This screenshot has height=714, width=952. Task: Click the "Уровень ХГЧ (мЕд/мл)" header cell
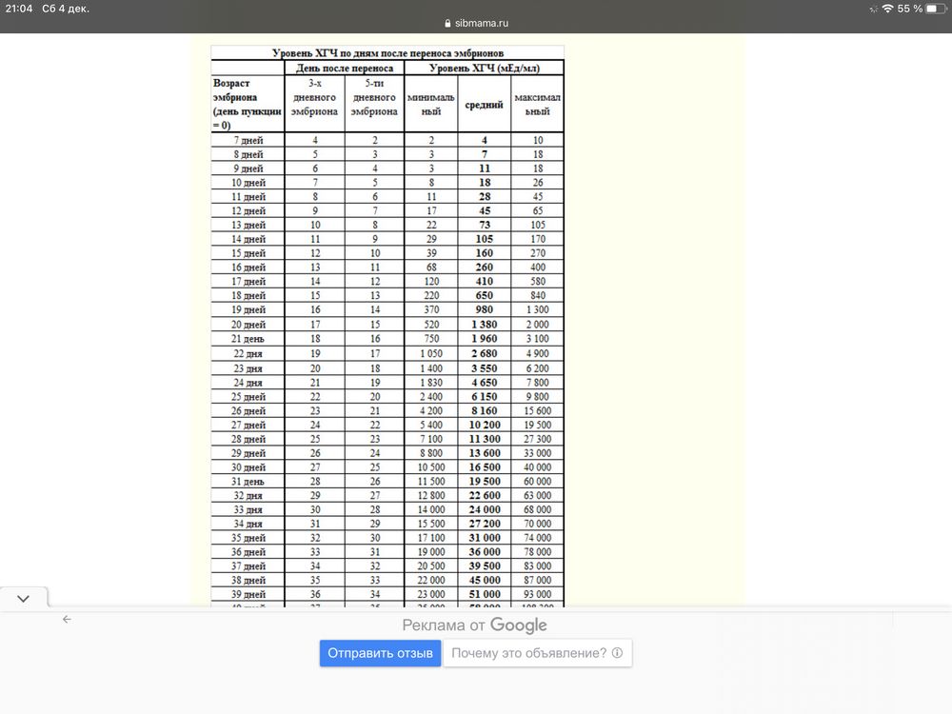click(x=484, y=68)
